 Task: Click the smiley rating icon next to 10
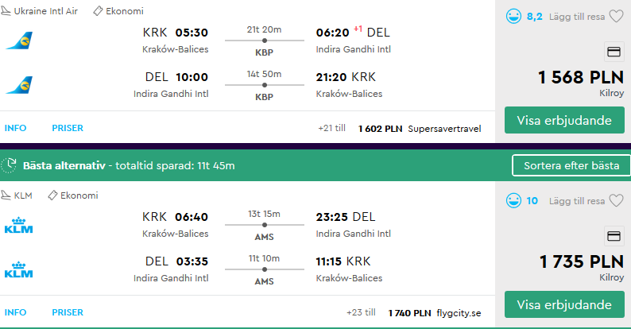tap(513, 200)
